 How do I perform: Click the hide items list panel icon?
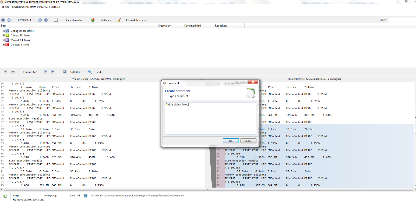click(x=56, y=20)
